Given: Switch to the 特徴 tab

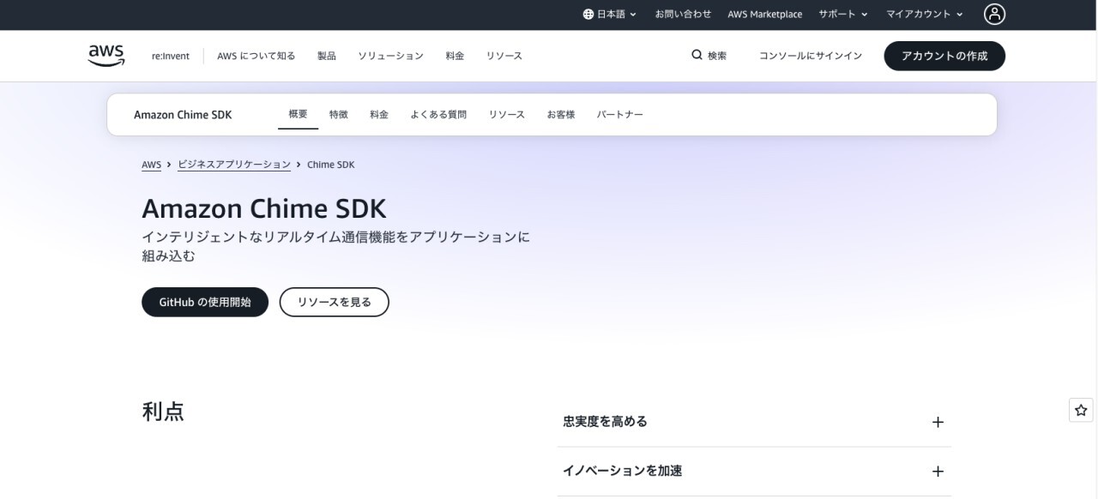Looking at the screenshot, I should point(339,114).
